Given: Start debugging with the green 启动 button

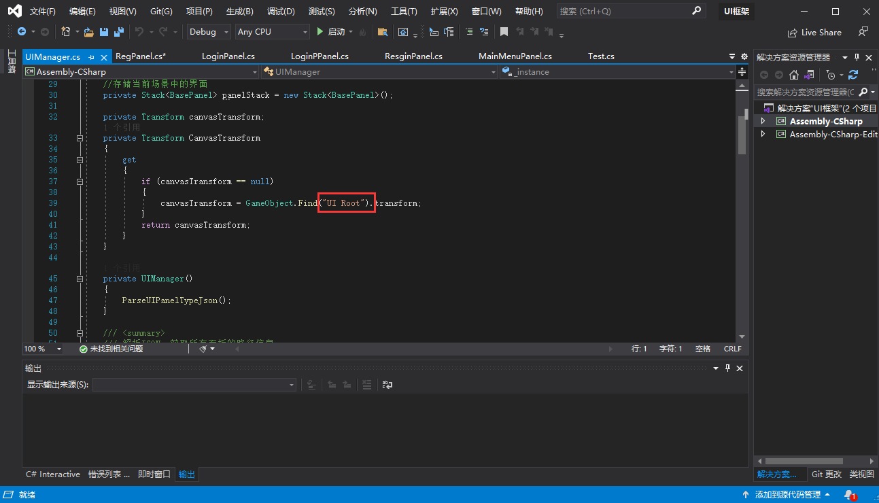Looking at the screenshot, I should coord(331,32).
